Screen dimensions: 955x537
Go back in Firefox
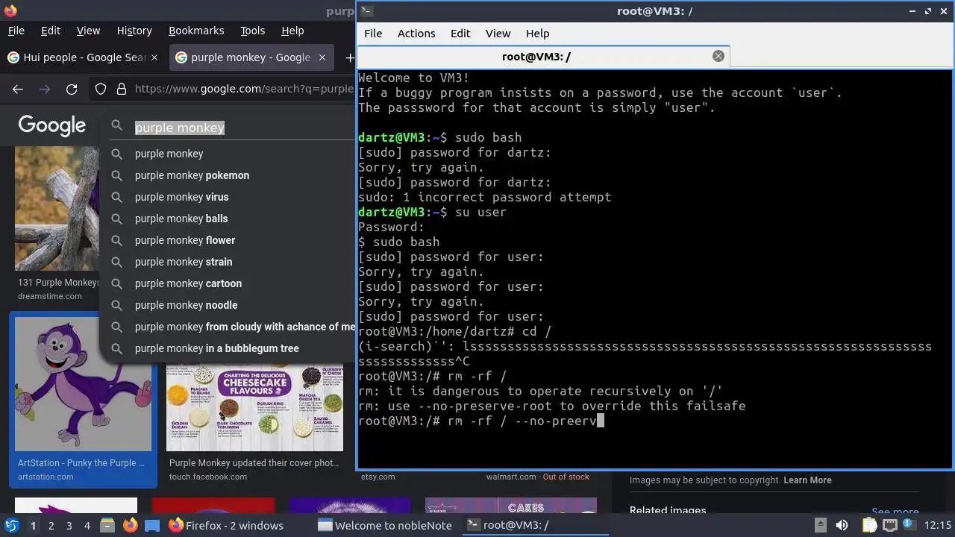pos(18,89)
